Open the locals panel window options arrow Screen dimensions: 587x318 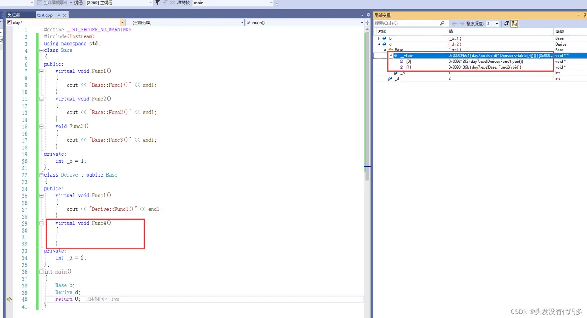point(578,15)
